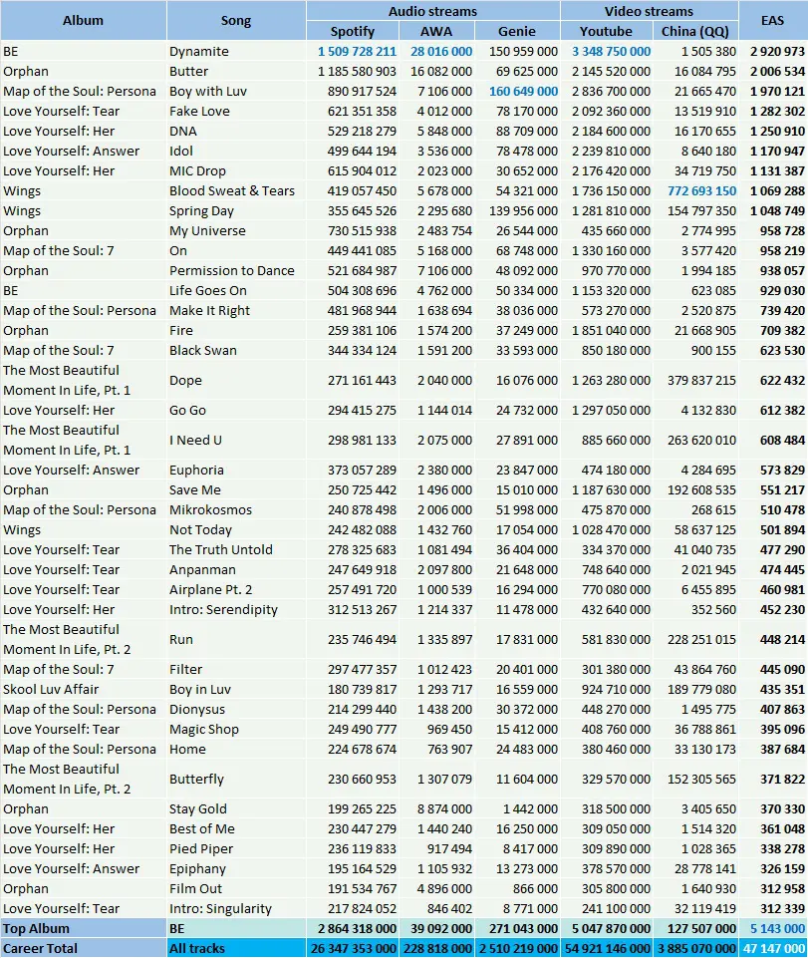Click the EAS column header
The image size is (808, 958).
(772, 20)
